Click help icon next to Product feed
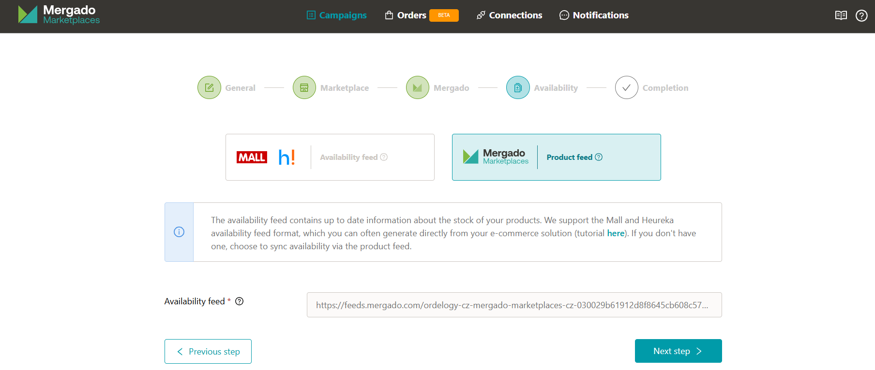The image size is (875, 370). [x=599, y=157]
